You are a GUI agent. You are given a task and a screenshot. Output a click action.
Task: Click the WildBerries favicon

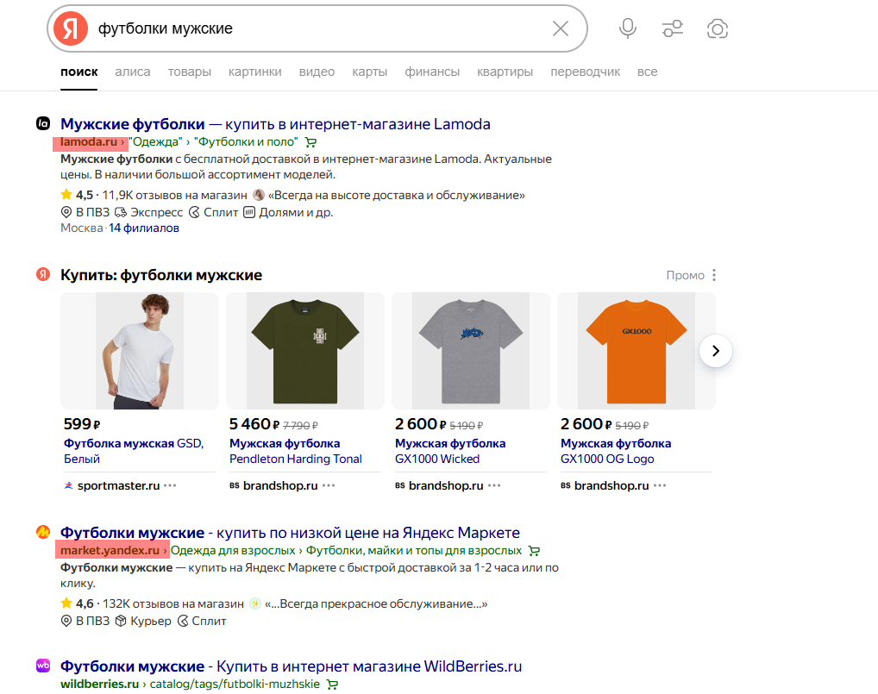coord(43,666)
